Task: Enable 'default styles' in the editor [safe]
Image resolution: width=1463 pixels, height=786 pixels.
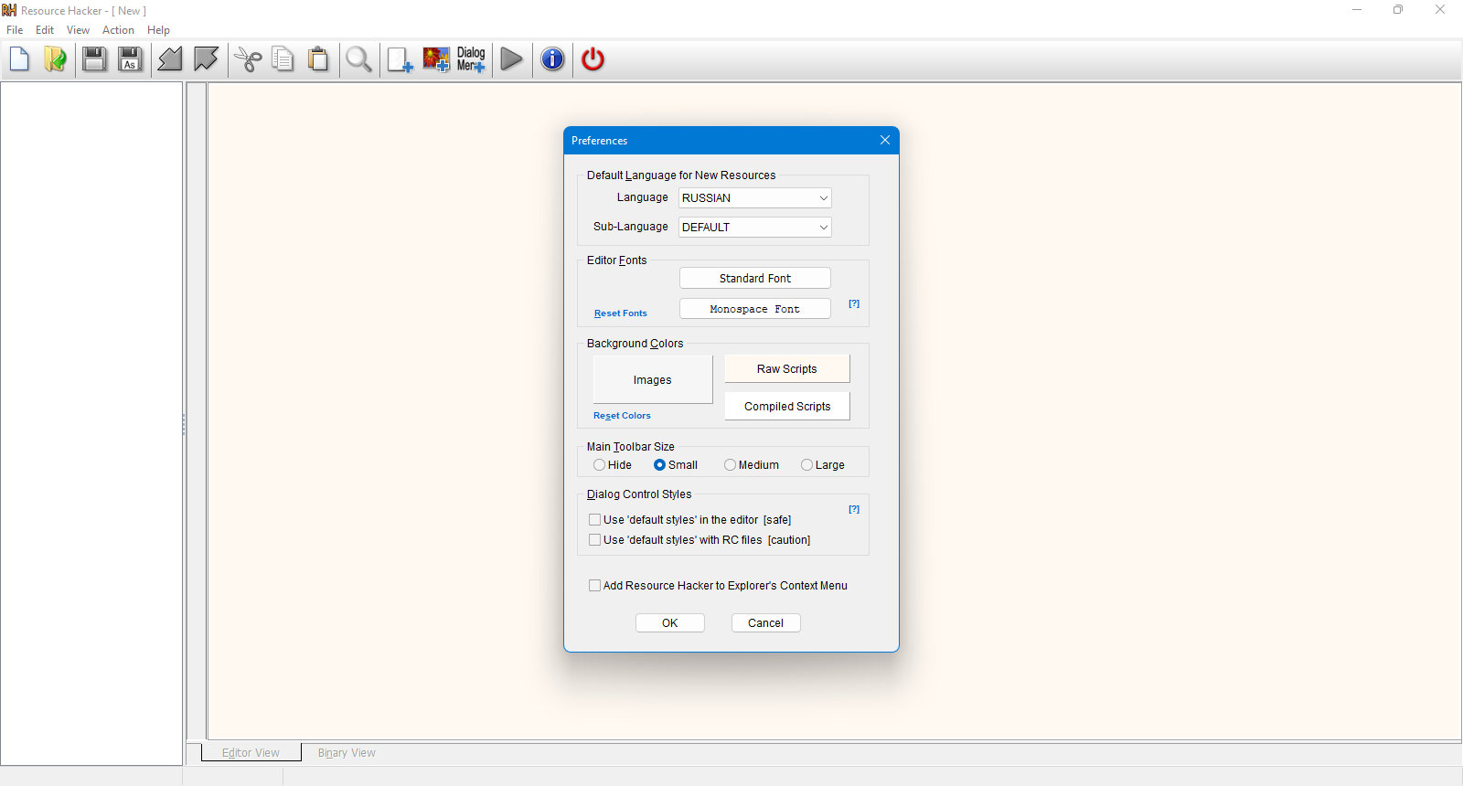Action: (690, 520)
